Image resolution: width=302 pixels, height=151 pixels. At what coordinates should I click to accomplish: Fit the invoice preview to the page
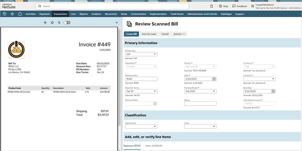click(52, 22)
